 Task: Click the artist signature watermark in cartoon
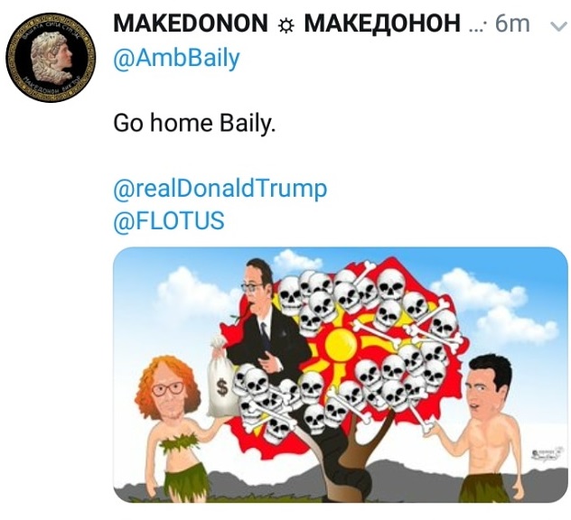pos(545,455)
